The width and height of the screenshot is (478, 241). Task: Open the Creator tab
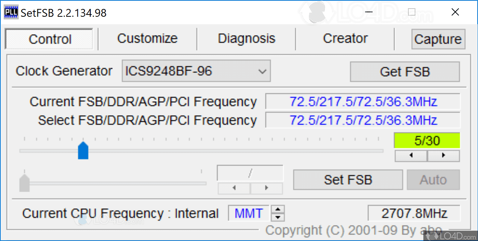point(345,38)
